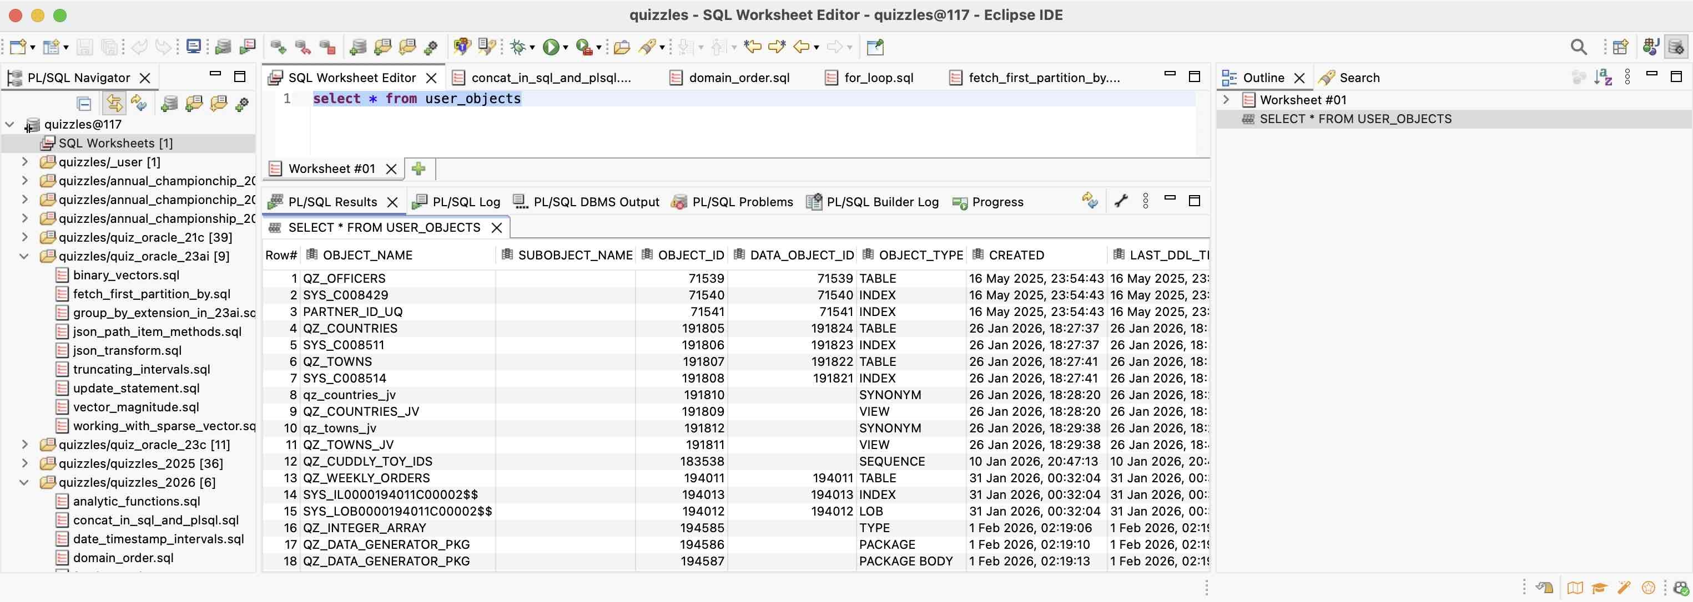Expand the quizzles/quizzles_2025 folder
Viewport: 1693px width, 602px height.
[x=25, y=463]
